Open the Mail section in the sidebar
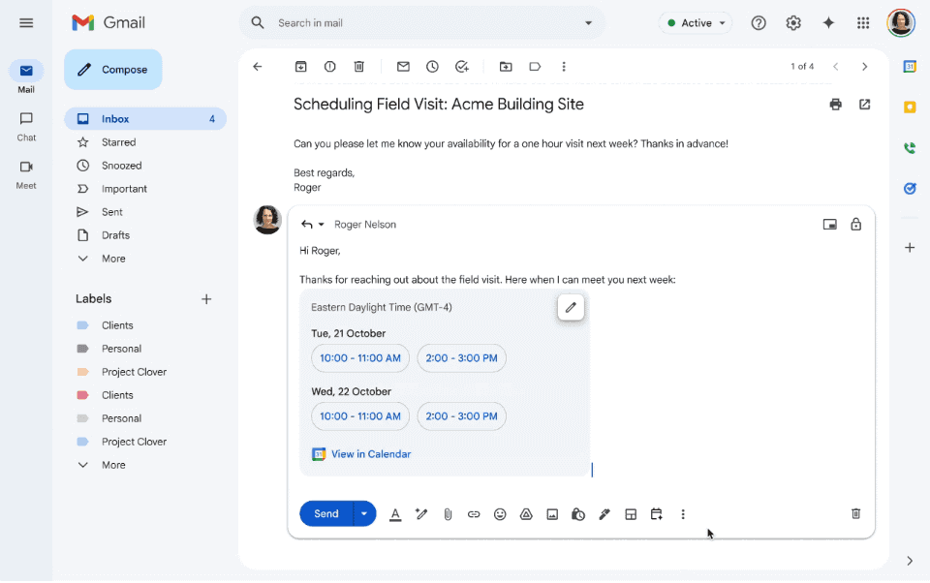 click(26, 77)
